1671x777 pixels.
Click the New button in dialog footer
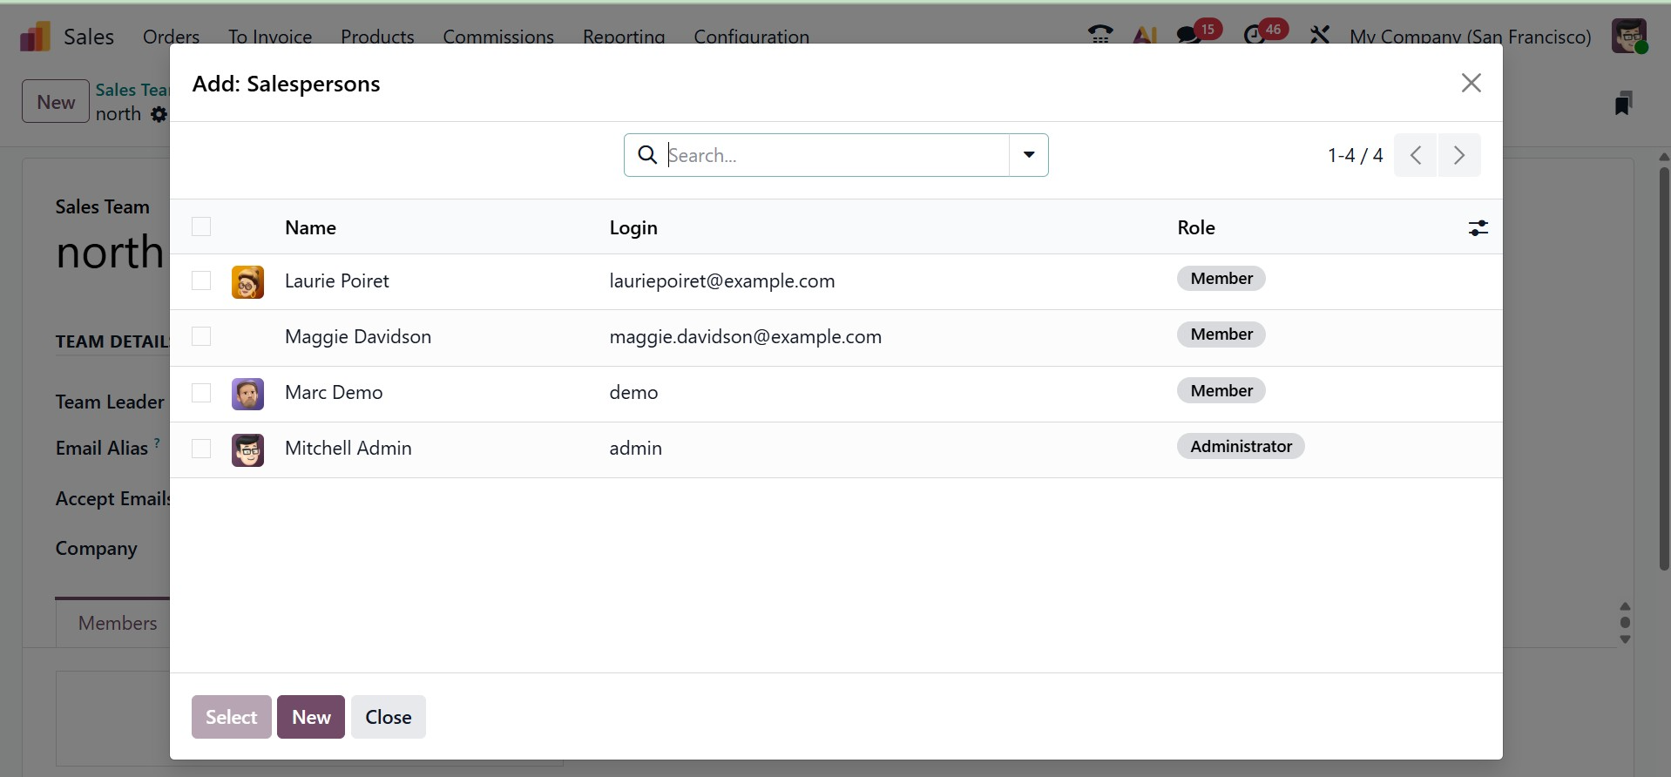[x=311, y=717]
